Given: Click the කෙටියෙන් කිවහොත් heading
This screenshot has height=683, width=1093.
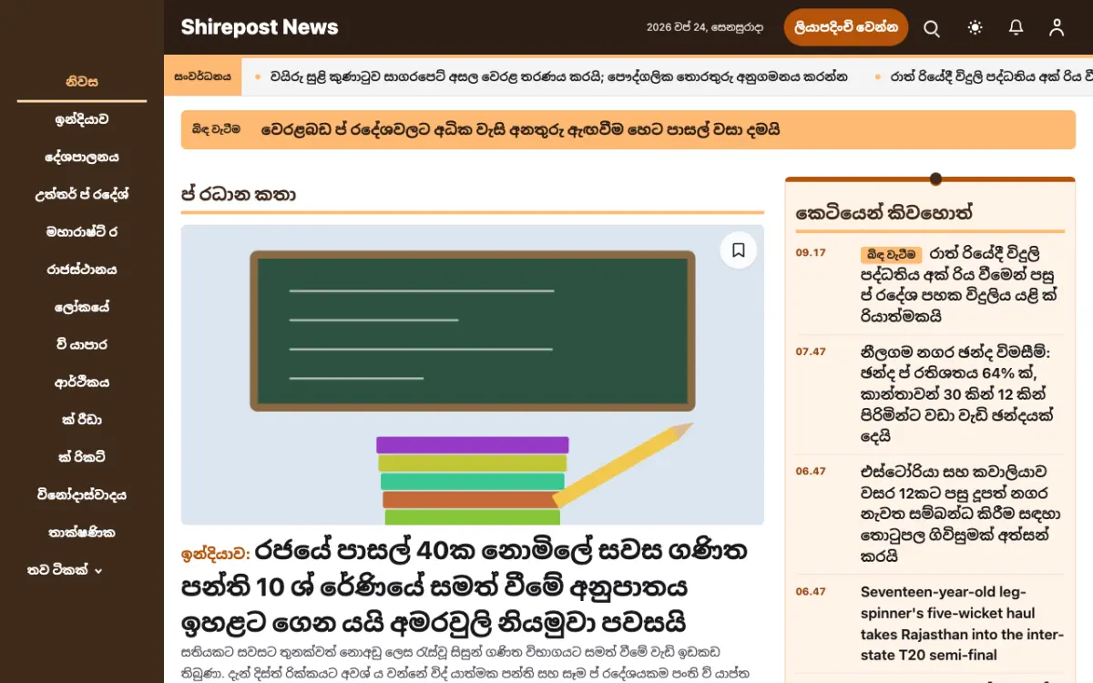Looking at the screenshot, I should pos(884,213).
